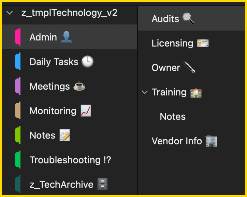
Task: Click the chart icon beside Monitoring
Action: [x=86, y=110]
